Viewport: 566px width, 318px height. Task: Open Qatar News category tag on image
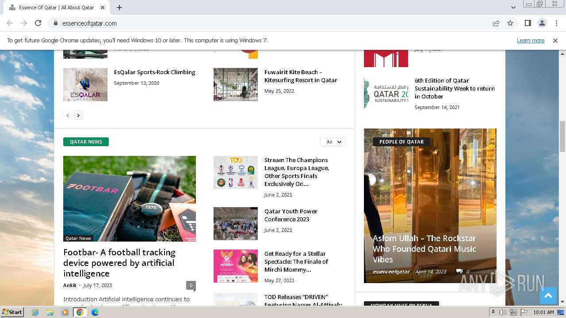click(x=78, y=238)
